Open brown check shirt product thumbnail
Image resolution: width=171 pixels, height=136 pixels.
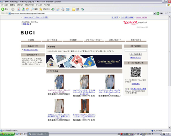click(x=84, y=82)
